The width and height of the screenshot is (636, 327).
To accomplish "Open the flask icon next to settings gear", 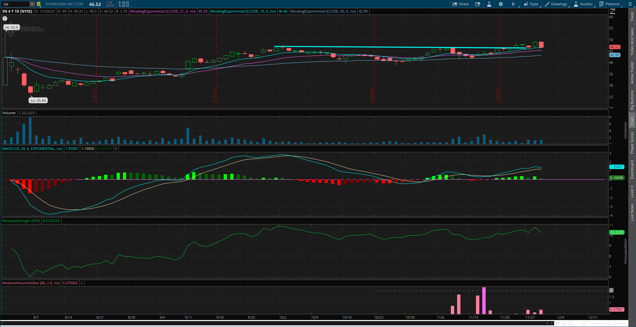I will click(x=489, y=4).
